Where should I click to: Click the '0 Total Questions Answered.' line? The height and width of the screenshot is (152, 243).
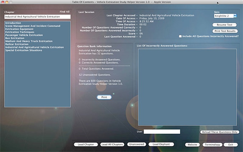click(96, 69)
